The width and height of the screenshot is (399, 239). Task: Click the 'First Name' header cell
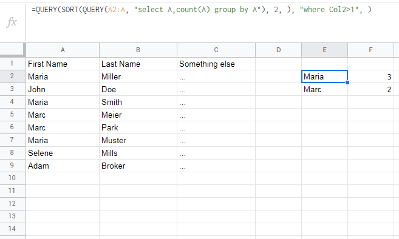[63, 64]
